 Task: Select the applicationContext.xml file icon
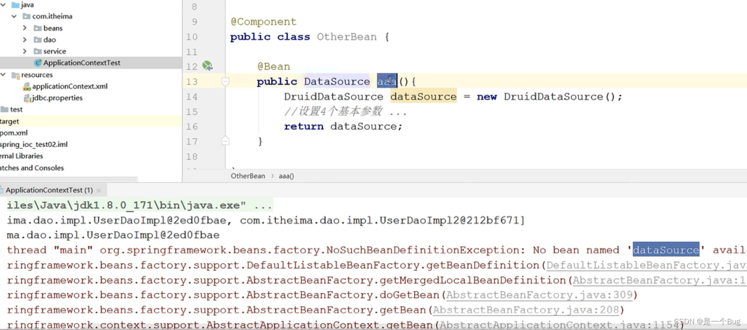click(27, 86)
